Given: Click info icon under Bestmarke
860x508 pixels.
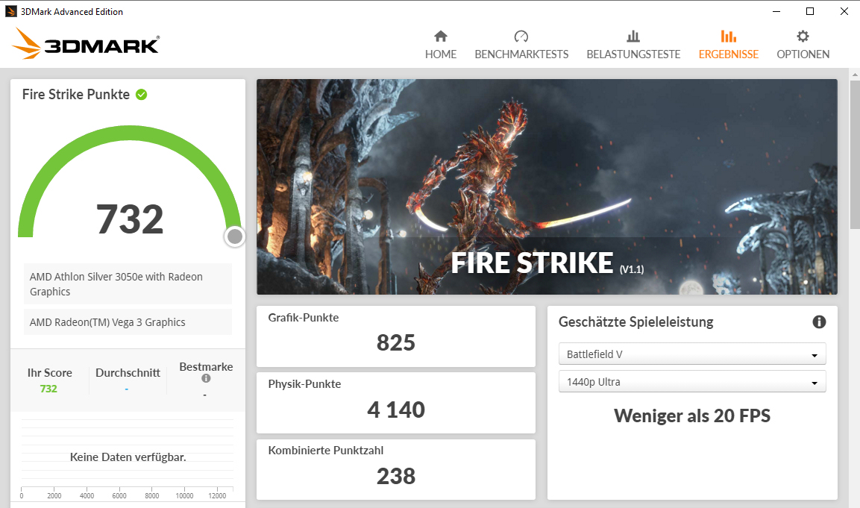Looking at the screenshot, I should pos(206,378).
